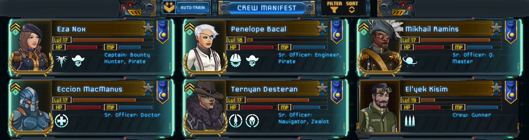Screen dimensions: 529x140
Task: Click Eza Nox's Bounty Hunter job icon
Action: point(61,61)
